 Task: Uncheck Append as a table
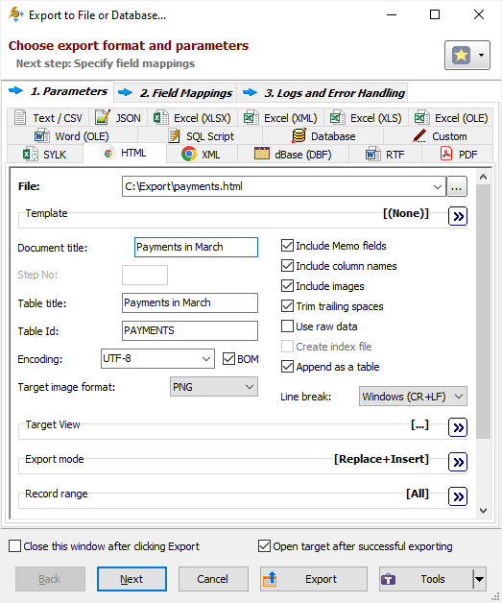click(287, 367)
